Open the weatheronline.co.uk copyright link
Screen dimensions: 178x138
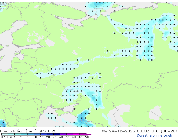pos(154,135)
